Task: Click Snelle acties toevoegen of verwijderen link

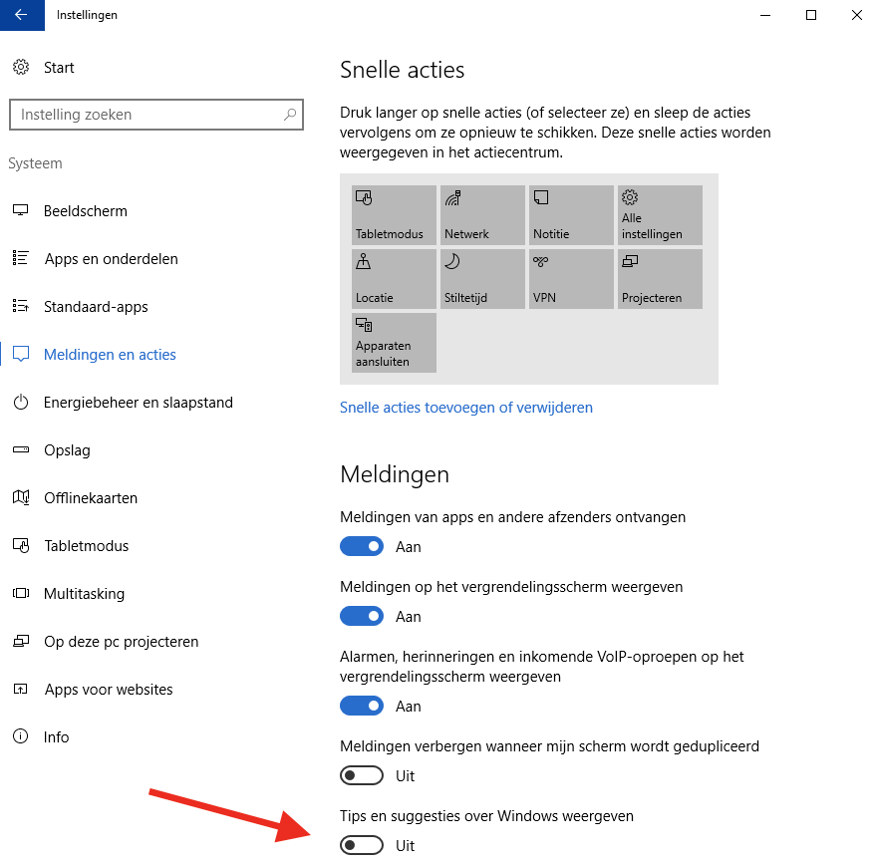Action: tap(465, 408)
